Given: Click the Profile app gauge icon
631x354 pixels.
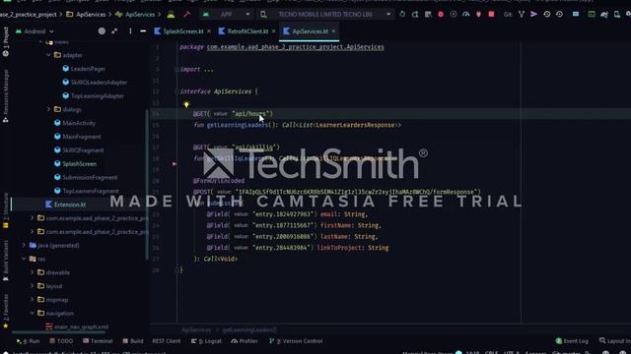Looking at the screenshot, I should [466, 15].
